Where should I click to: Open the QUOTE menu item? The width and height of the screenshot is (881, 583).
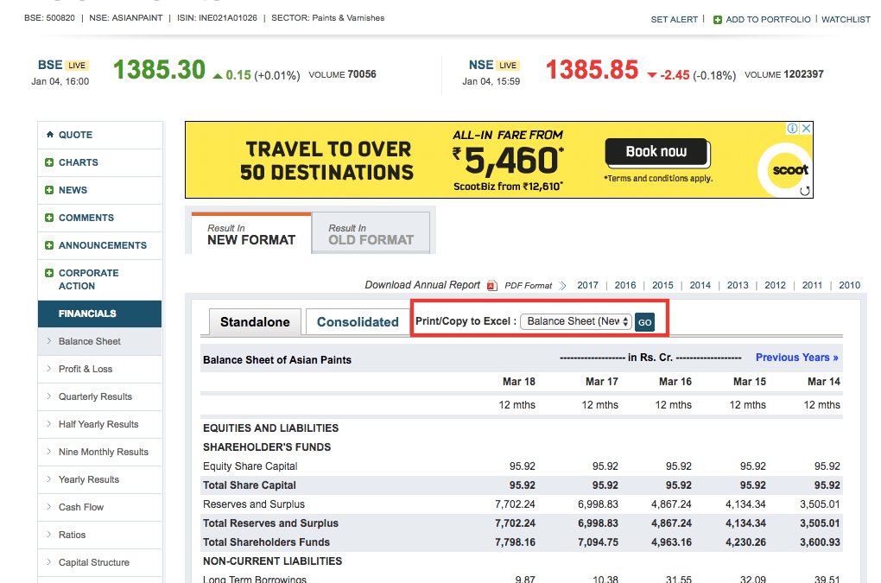pyautogui.click(x=99, y=135)
